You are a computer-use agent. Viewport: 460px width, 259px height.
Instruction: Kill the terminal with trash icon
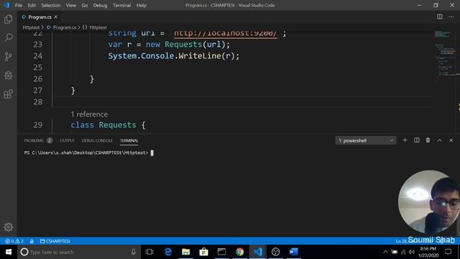tap(428, 140)
